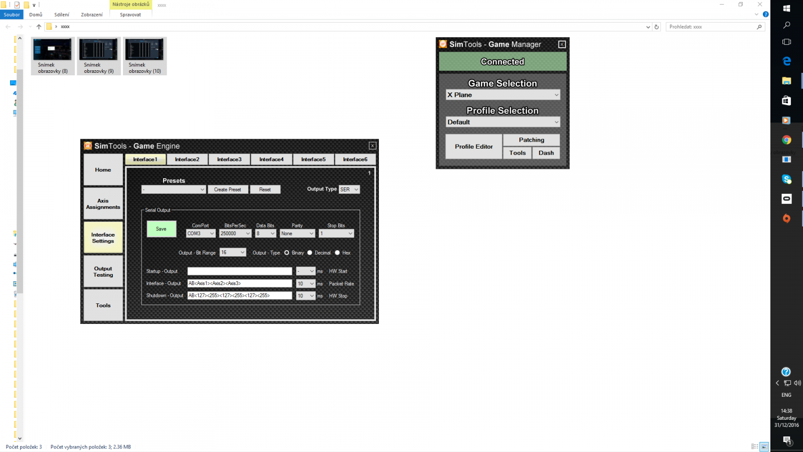Switch to the Interface1 tab
The height and width of the screenshot is (452, 803).
click(x=145, y=159)
